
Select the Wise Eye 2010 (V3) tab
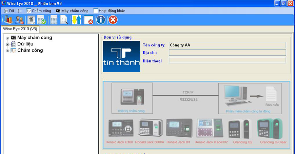pyautogui.click(x=20, y=29)
